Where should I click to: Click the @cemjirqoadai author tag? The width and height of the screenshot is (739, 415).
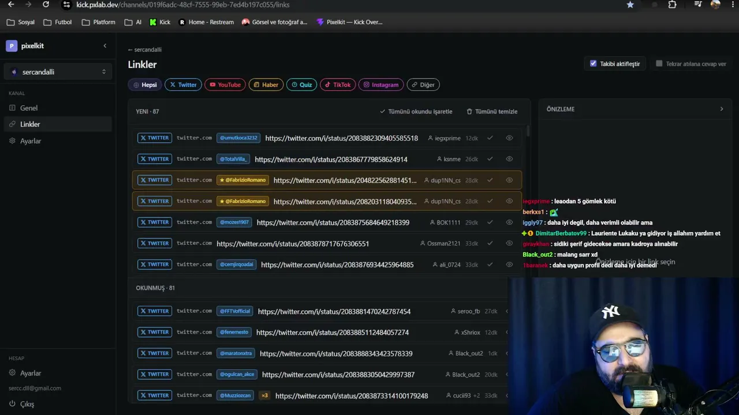click(237, 265)
